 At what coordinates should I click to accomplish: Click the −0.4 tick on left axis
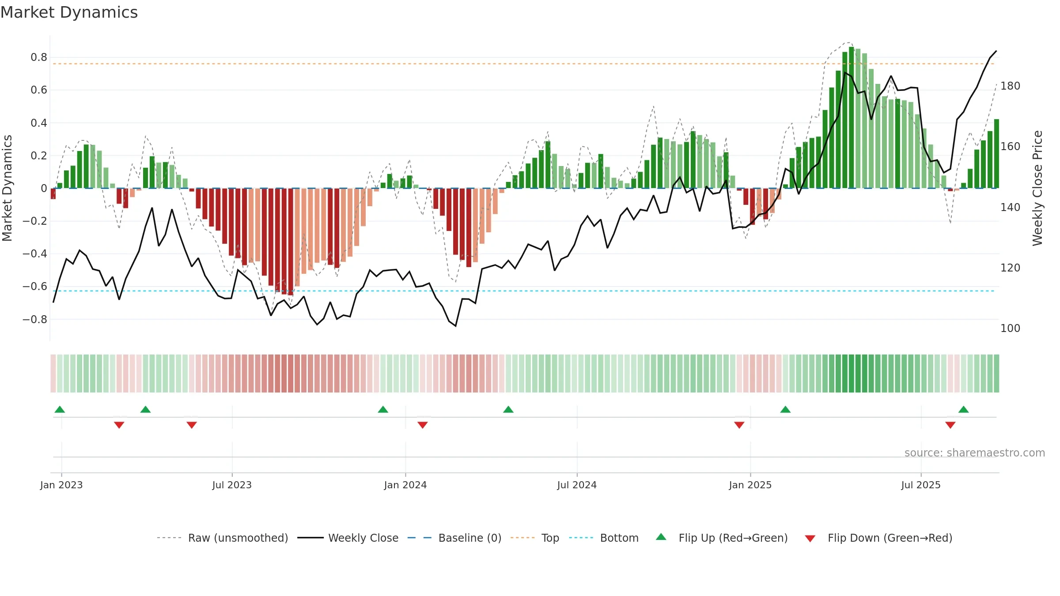point(35,254)
